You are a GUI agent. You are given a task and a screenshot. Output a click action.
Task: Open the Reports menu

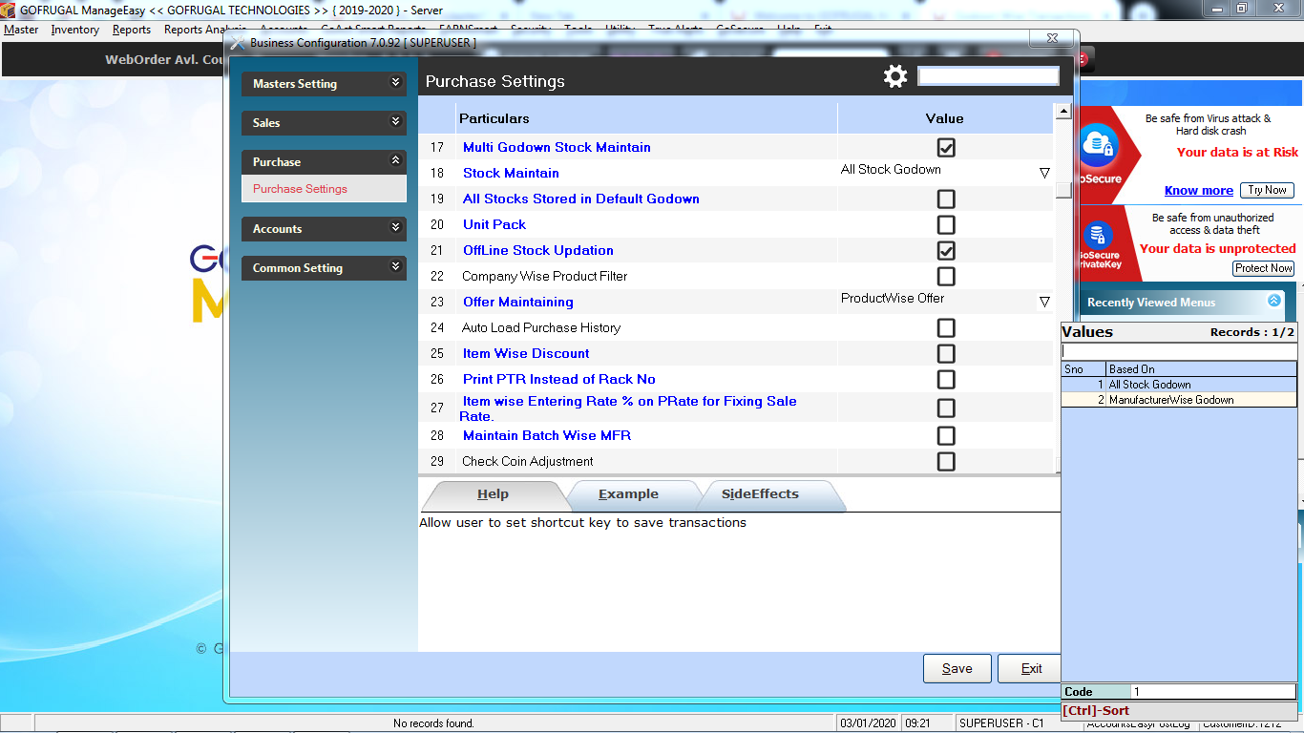coord(132,30)
